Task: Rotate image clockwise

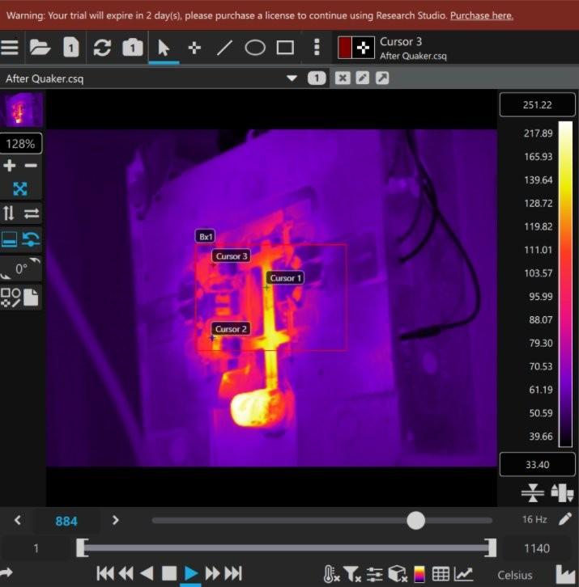Action: coord(35,260)
